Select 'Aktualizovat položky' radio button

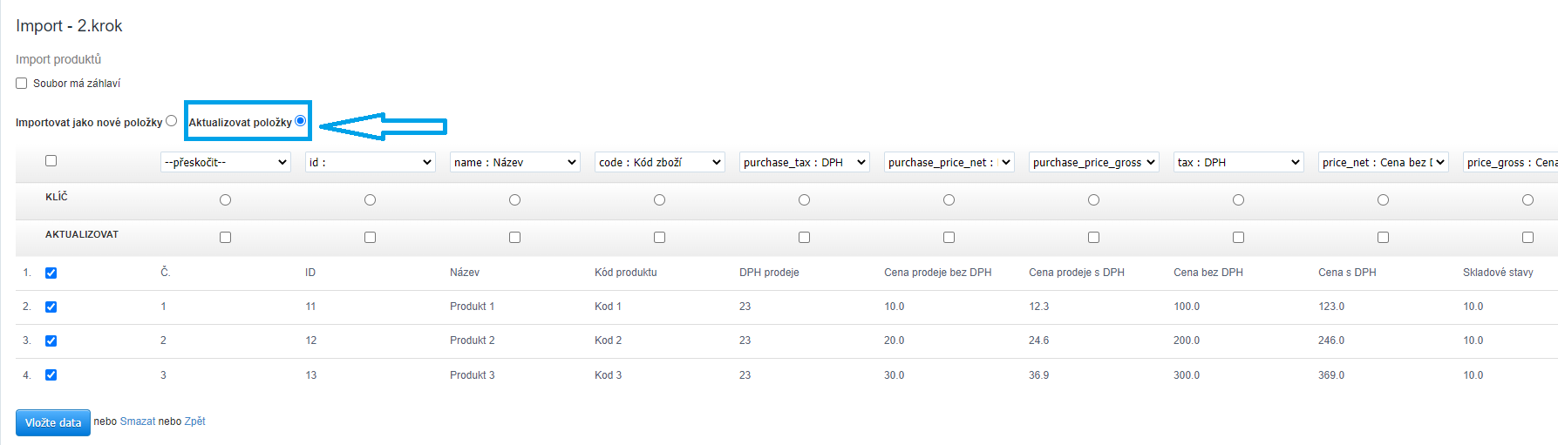coord(301,121)
